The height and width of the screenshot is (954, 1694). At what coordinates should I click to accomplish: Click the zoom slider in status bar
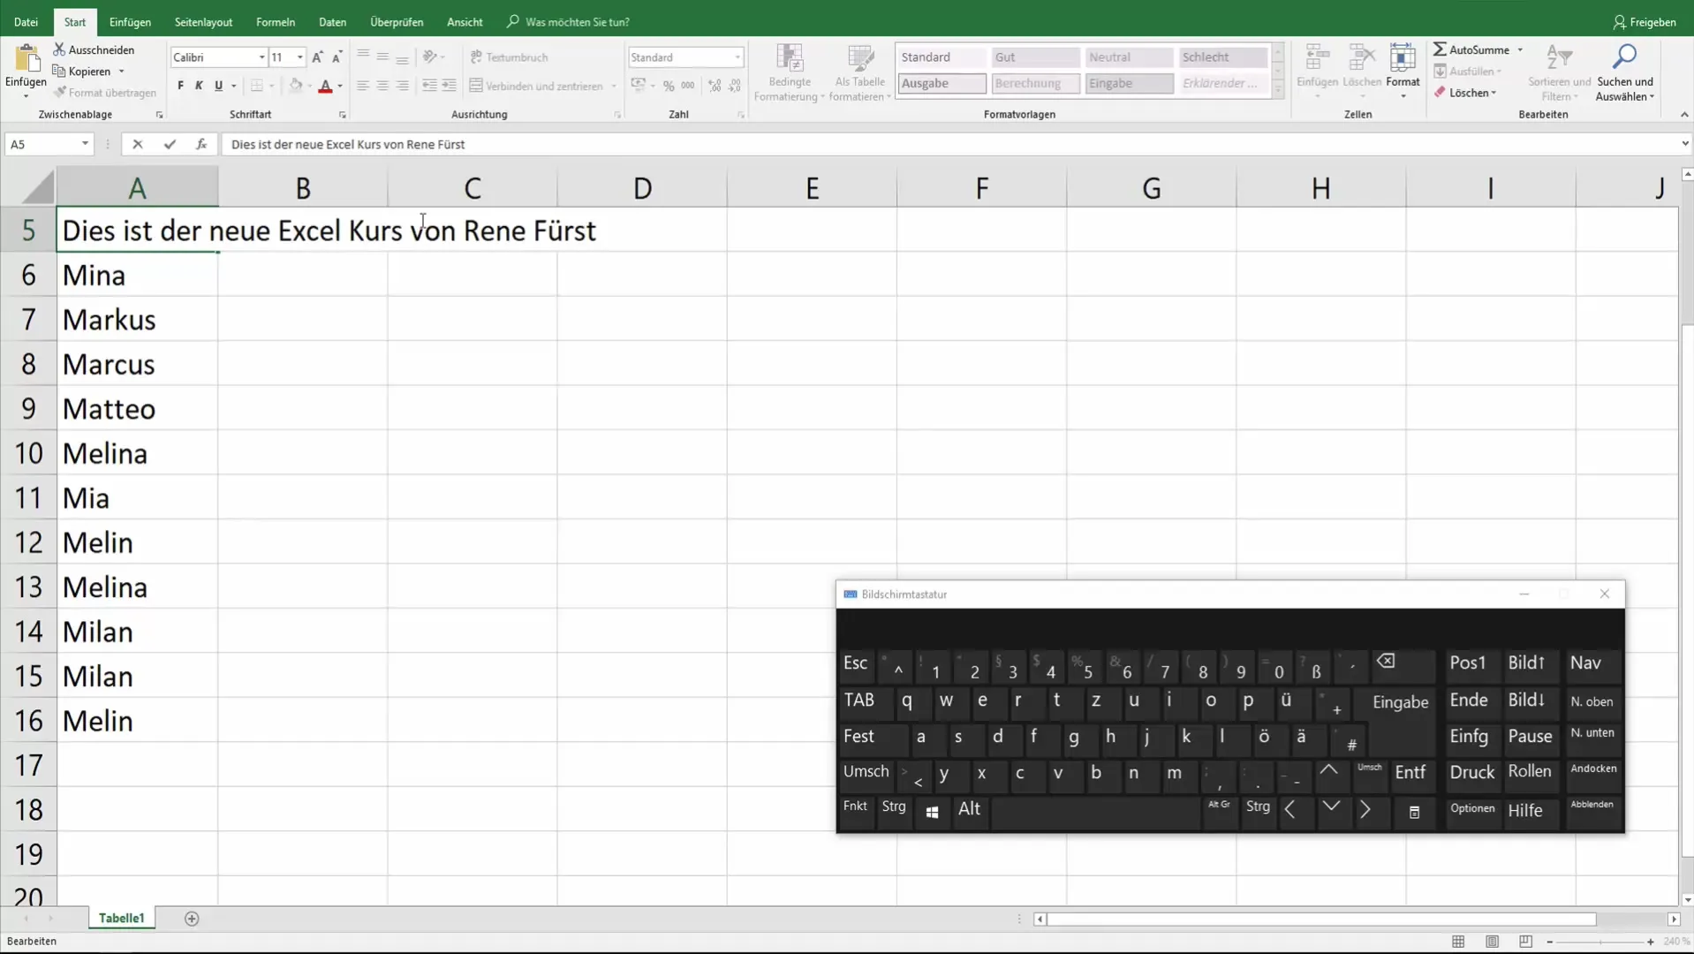tap(1600, 942)
